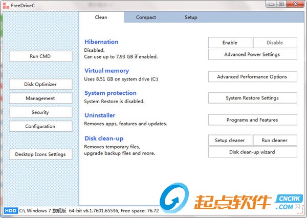
Task: Click the Configuration button
Action: 40,126
